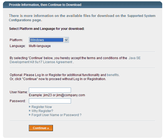The width and height of the screenshot is (166, 140).
Task: Select Forgot User Name or Password link
Action: point(56,115)
